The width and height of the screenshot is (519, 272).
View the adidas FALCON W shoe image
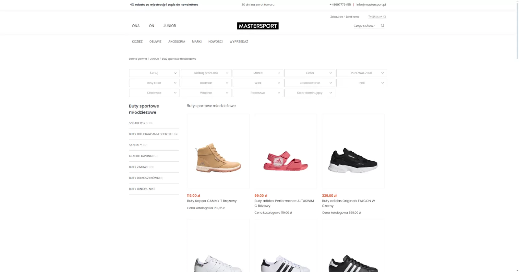[353, 151]
